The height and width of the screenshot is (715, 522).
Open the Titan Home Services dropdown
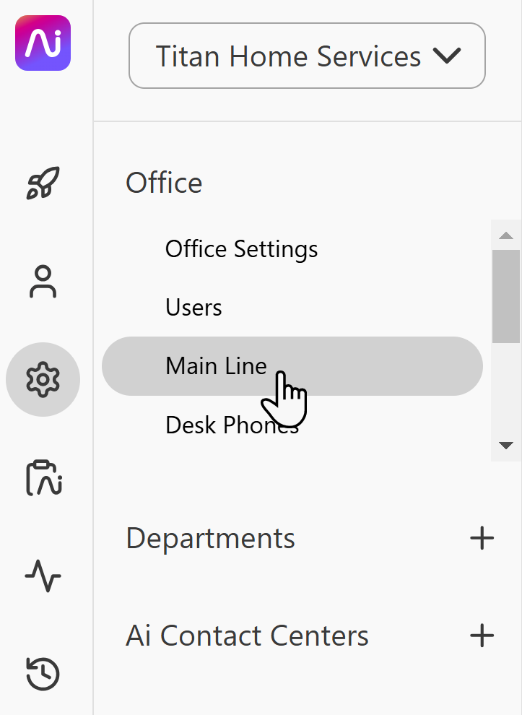click(x=306, y=56)
